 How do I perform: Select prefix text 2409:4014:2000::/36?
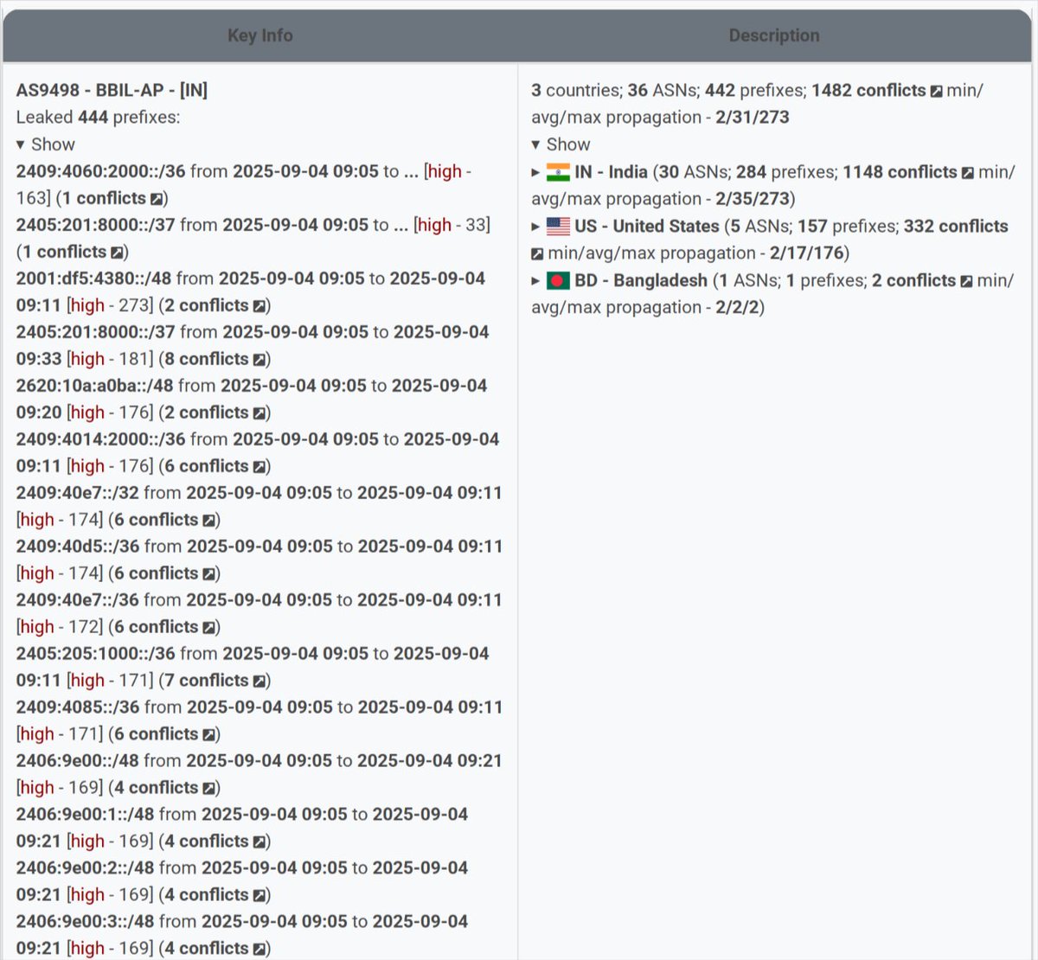100,439
